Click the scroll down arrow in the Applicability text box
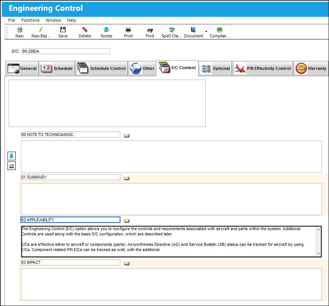The width and height of the screenshot is (329, 306). click(x=319, y=254)
